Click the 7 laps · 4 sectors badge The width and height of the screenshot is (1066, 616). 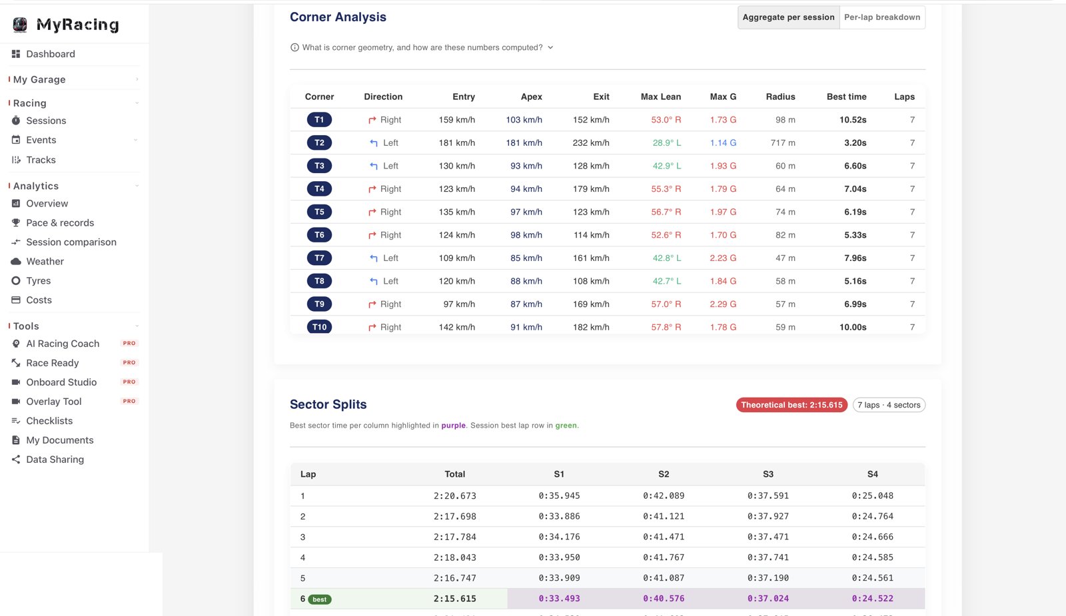click(x=889, y=405)
